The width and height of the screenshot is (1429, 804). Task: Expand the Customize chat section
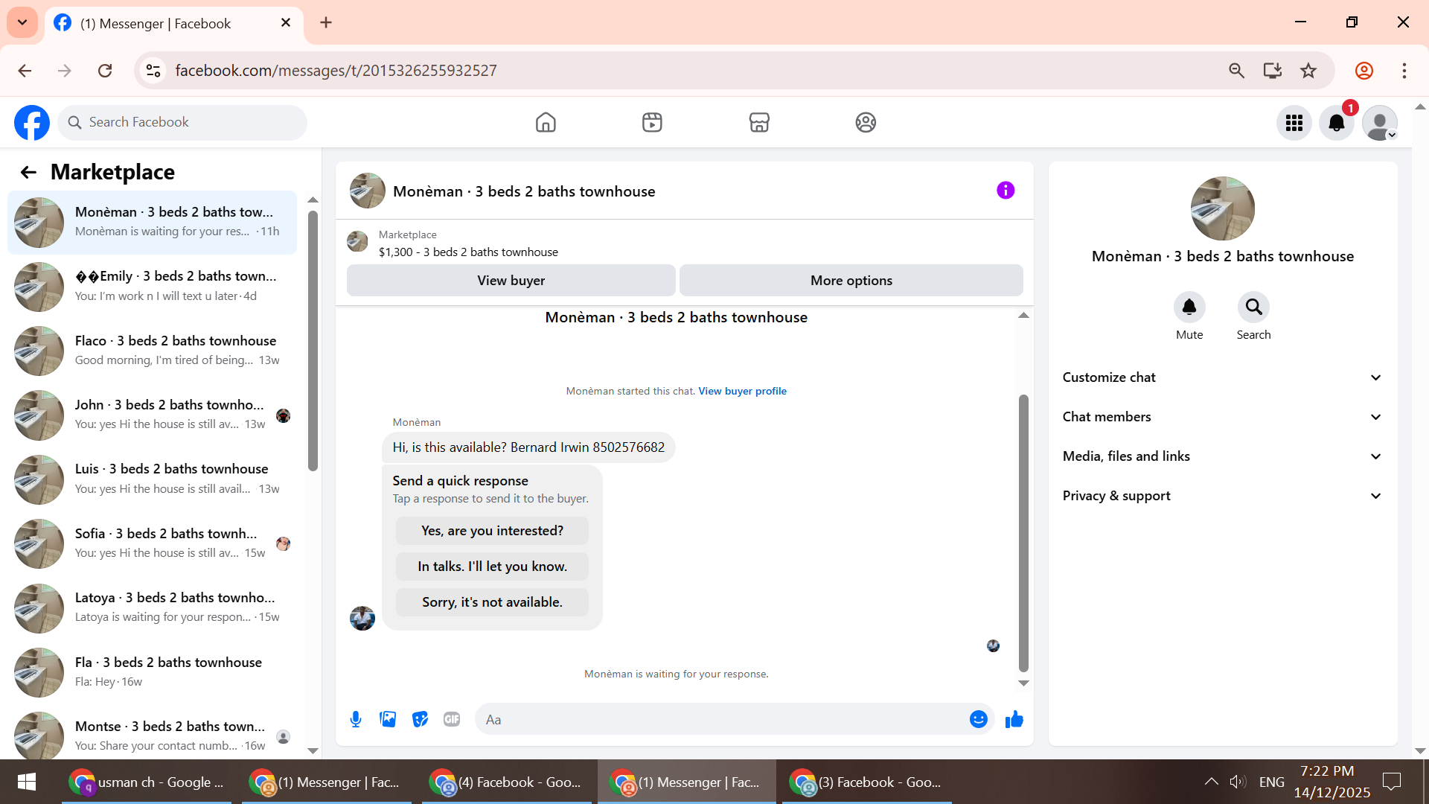[1222, 377]
